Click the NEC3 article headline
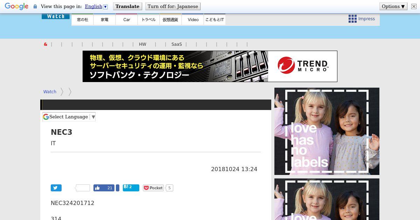The width and height of the screenshot is (420, 220). pos(62,132)
